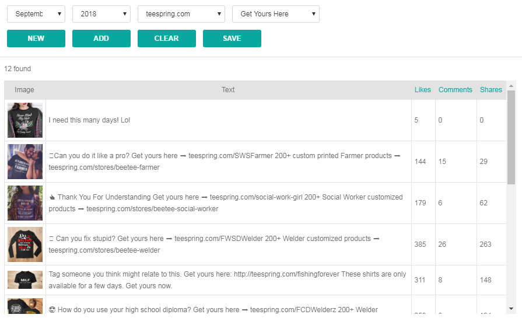Sort the table by Shares
The image size is (522, 318).
pyautogui.click(x=491, y=90)
